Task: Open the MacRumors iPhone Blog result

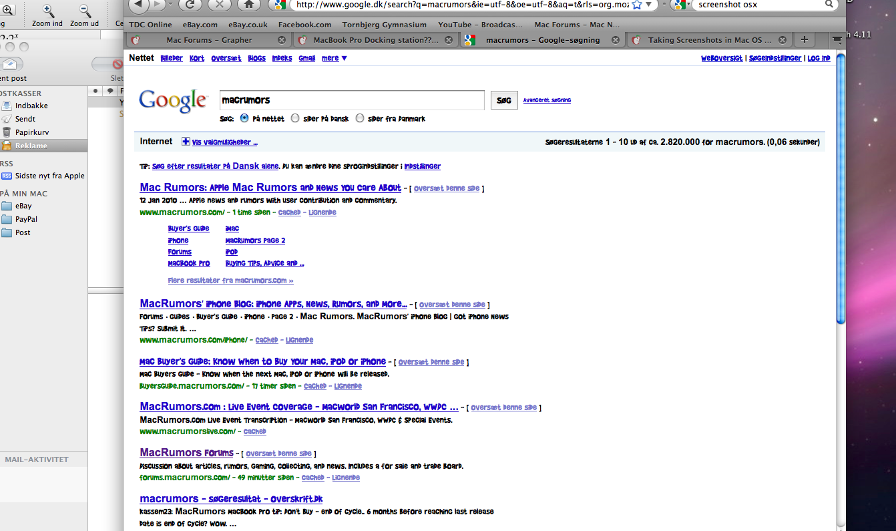Action: pyautogui.click(x=273, y=304)
